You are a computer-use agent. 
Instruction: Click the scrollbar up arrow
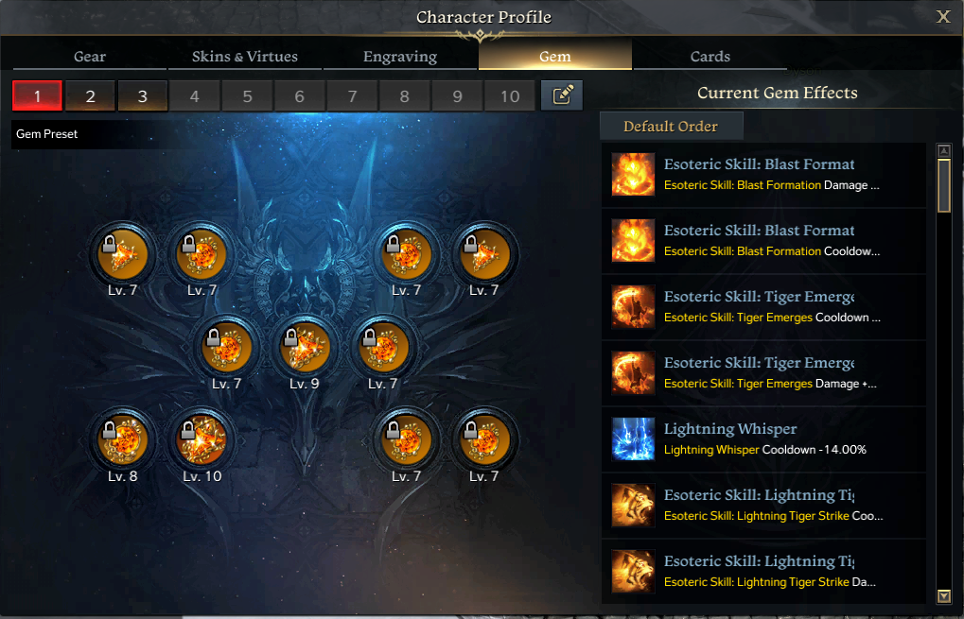944,151
